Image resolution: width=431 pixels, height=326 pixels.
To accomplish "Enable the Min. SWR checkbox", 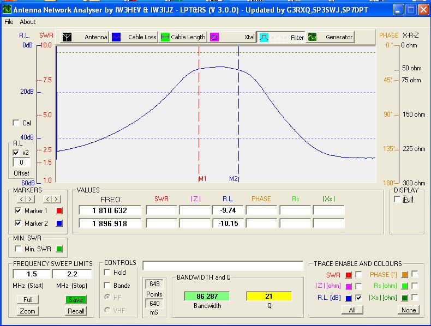I will pos(19,249).
